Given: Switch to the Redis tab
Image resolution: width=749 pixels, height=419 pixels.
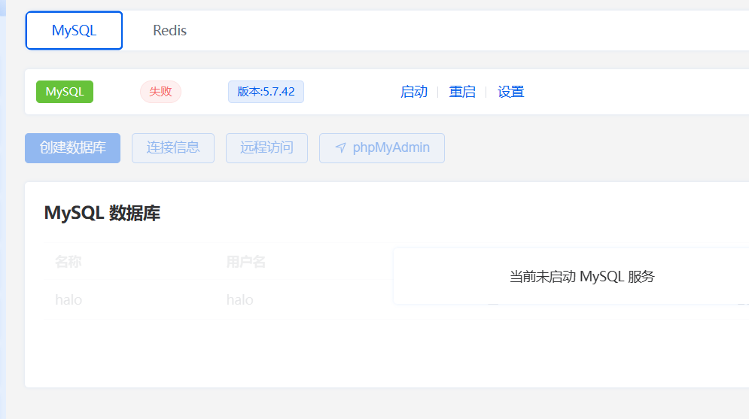Looking at the screenshot, I should [169, 31].
